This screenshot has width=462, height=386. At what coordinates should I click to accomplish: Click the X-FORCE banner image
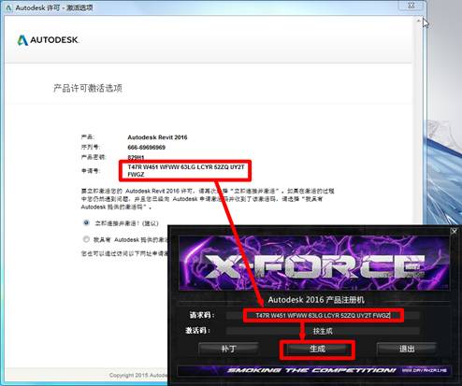(x=314, y=263)
